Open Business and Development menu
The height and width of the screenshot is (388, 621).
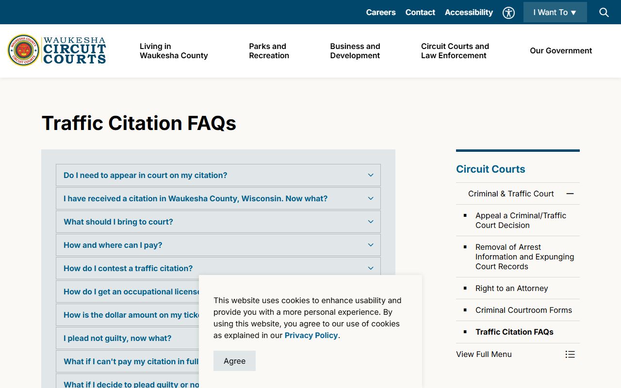point(355,51)
